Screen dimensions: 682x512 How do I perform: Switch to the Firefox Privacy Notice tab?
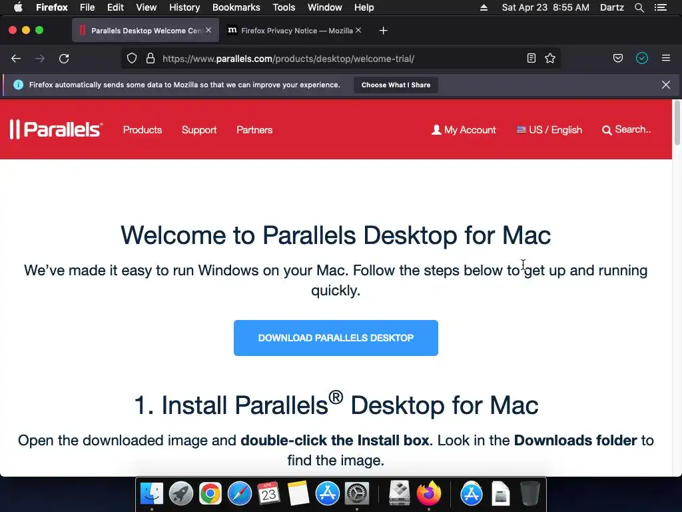tap(294, 31)
